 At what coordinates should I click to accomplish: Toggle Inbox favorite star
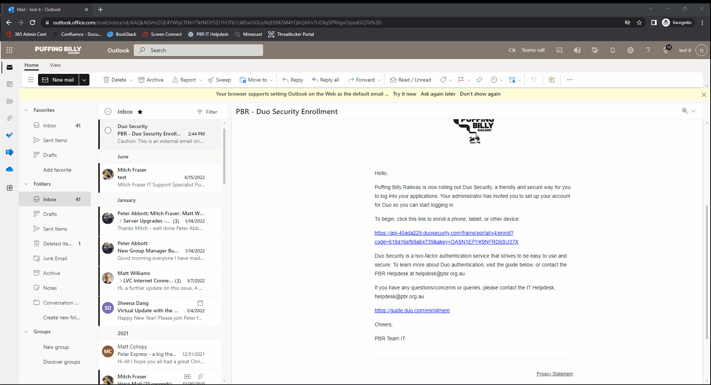pos(140,112)
